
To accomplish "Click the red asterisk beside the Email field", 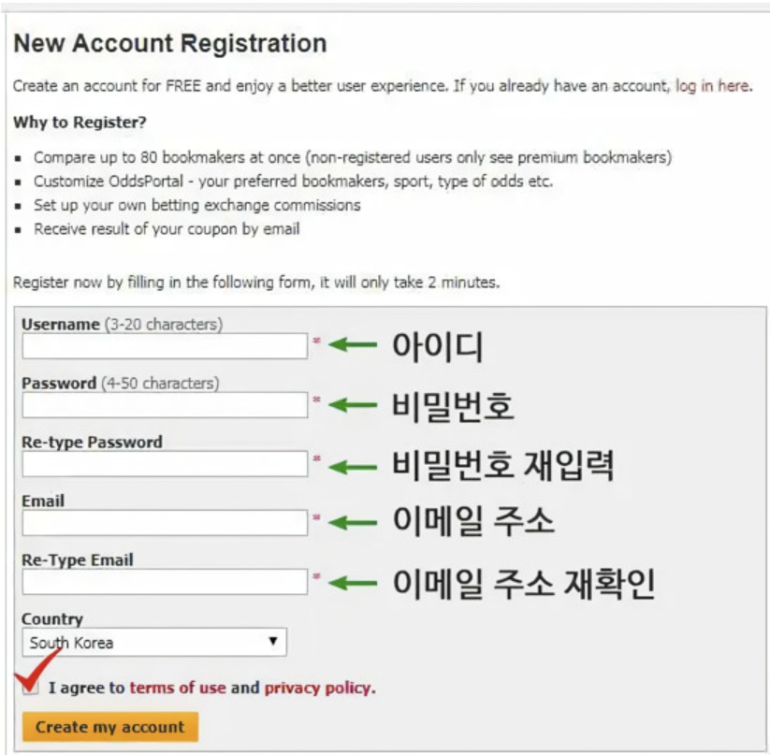I will (x=317, y=517).
